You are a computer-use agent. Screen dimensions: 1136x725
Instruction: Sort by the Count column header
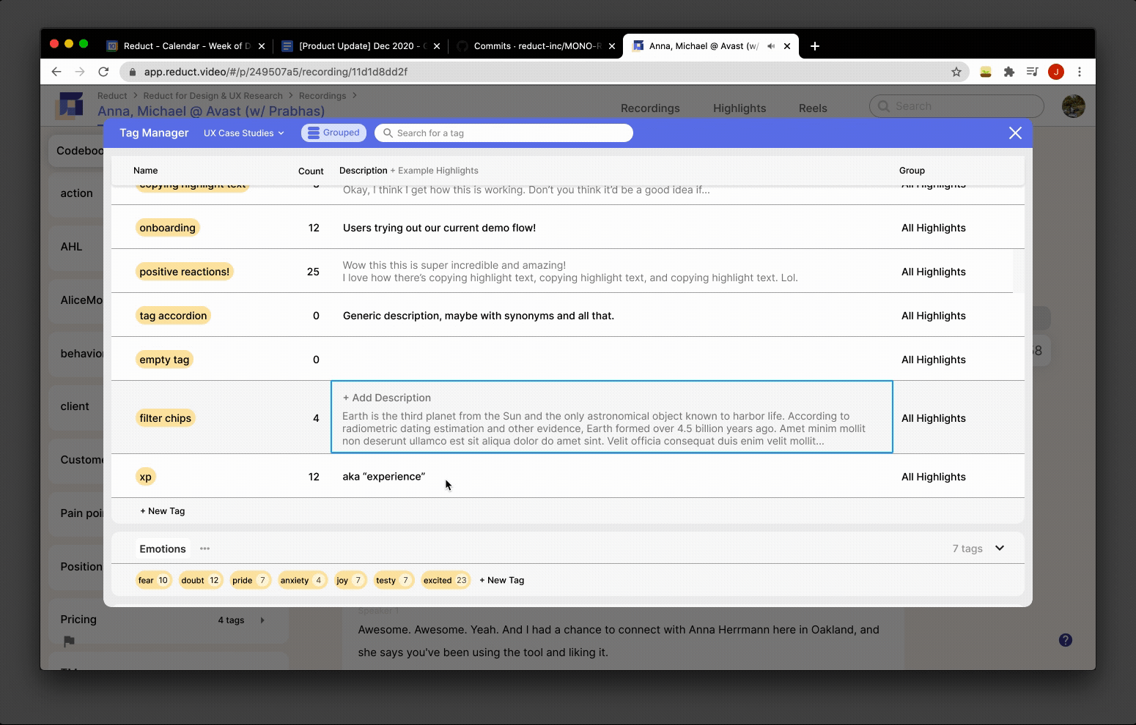click(311, 171)
